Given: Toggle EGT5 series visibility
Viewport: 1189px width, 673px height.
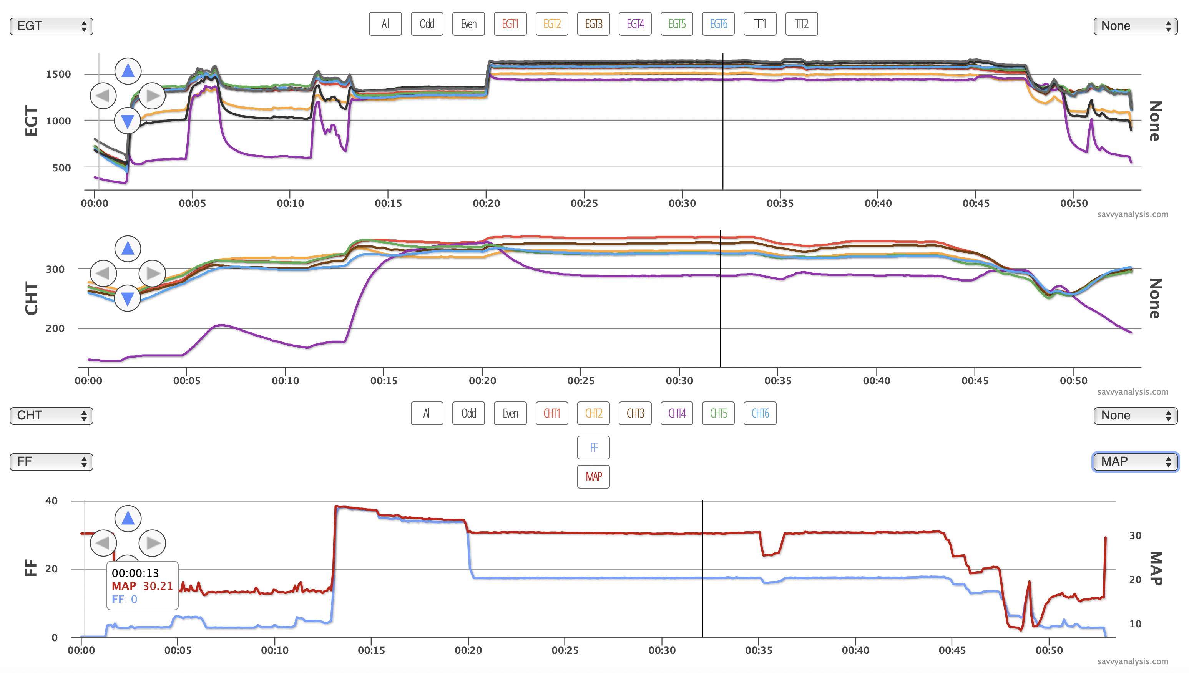Looking at the screenshot, I should (x=677, y=24).
